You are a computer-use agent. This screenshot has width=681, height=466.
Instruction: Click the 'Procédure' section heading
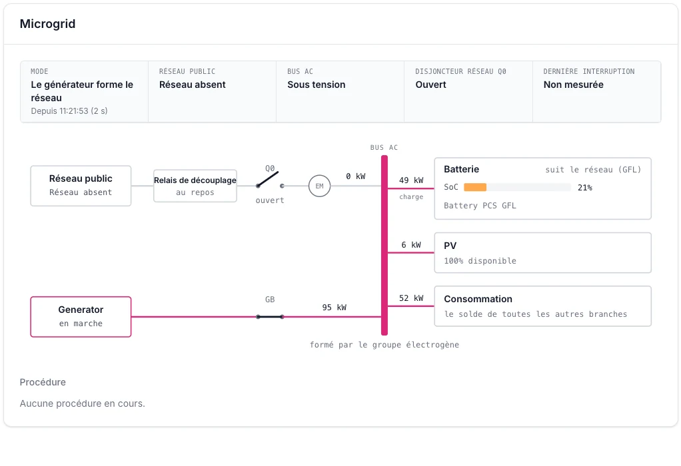coord(43,382)
